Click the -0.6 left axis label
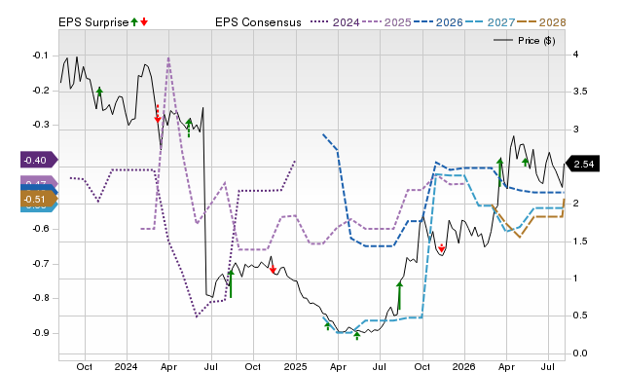This screenshot has width=623, height=372. click(40, 229)
